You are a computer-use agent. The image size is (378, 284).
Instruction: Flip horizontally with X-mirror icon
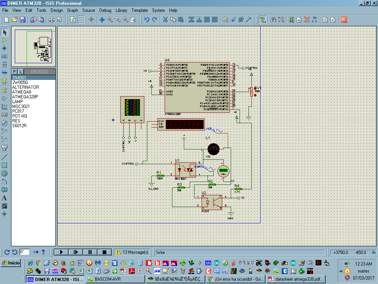point(36,252)
